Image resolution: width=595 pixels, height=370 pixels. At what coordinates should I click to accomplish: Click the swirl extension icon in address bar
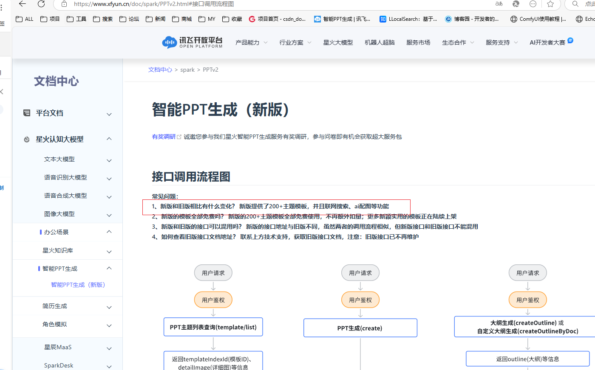coord(516,4)
